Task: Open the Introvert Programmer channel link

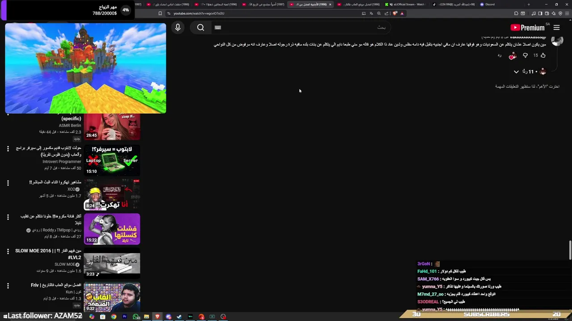Action: pyautogui.click(x=62, y=161)
